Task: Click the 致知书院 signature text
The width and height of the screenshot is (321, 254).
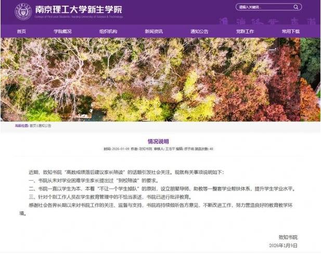Action: point(288,237)
